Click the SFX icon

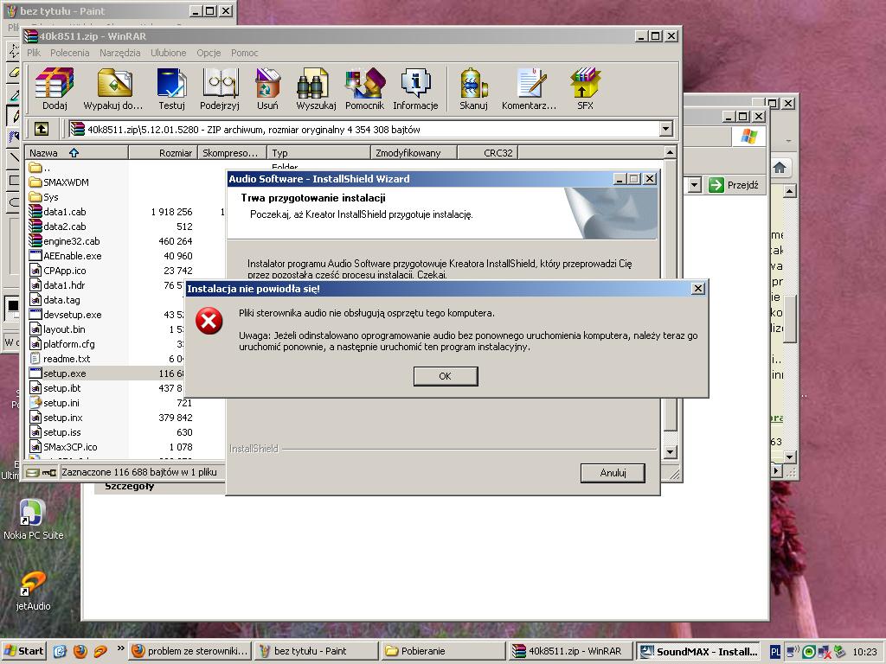[x=585, y=89]
